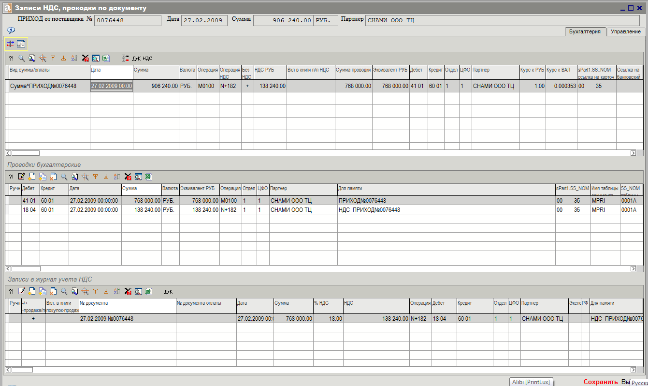Click the A-Z sort icon in top grid toolbar
648x386 pixels.
pos(74,58)
